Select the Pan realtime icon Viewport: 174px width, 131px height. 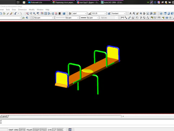[x=28, y=13]
